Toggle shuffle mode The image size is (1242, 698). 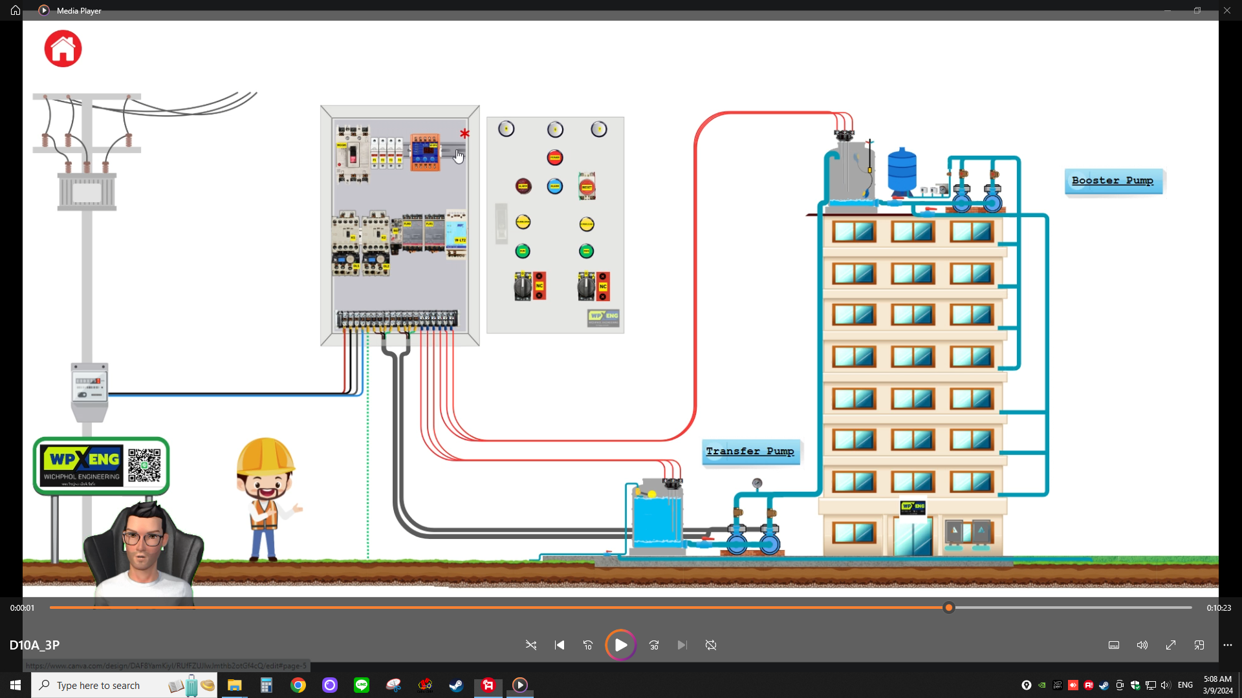531,645
